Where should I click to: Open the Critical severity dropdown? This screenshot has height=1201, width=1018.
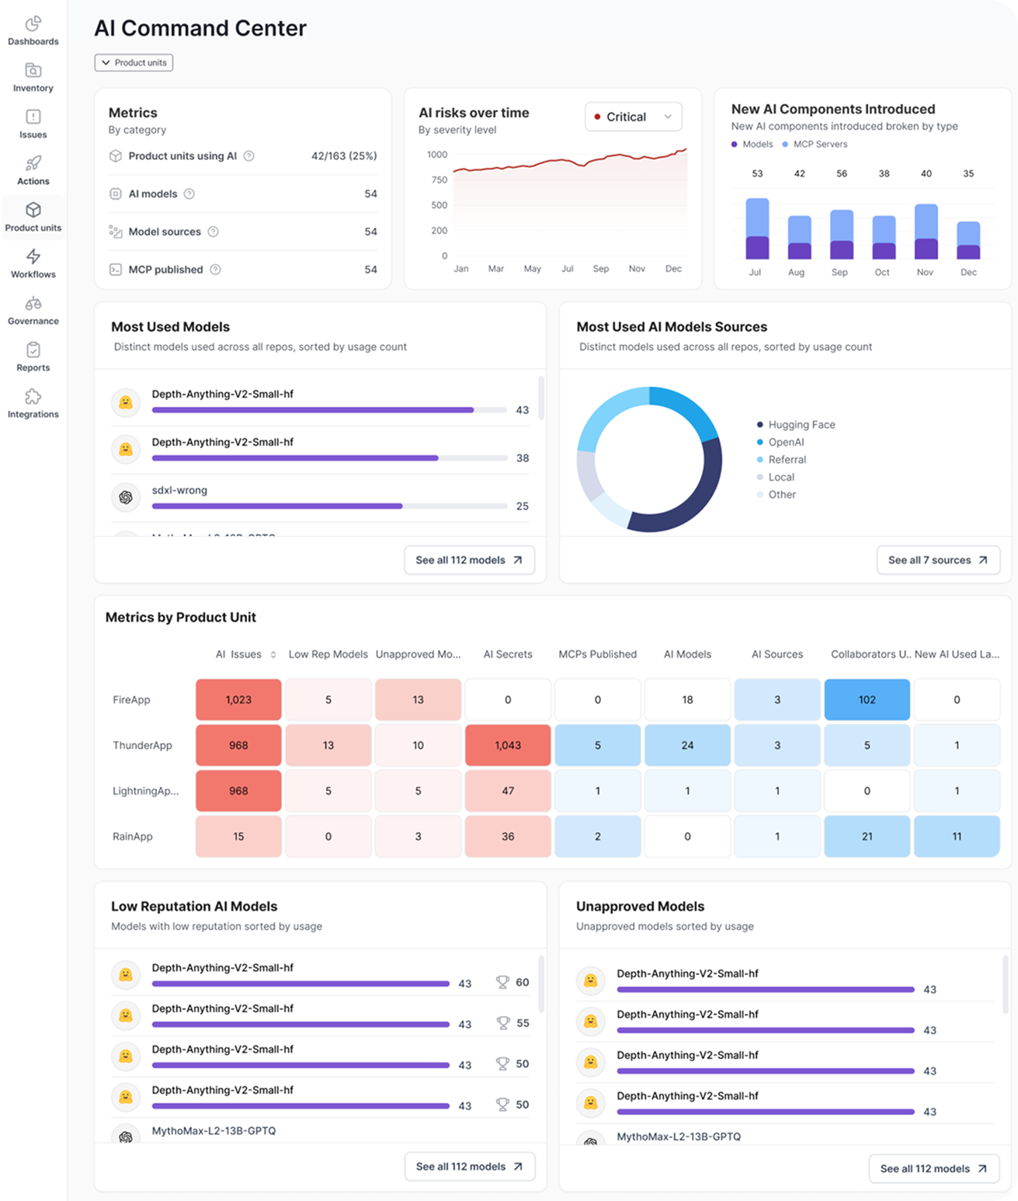(x=633, y=117)
